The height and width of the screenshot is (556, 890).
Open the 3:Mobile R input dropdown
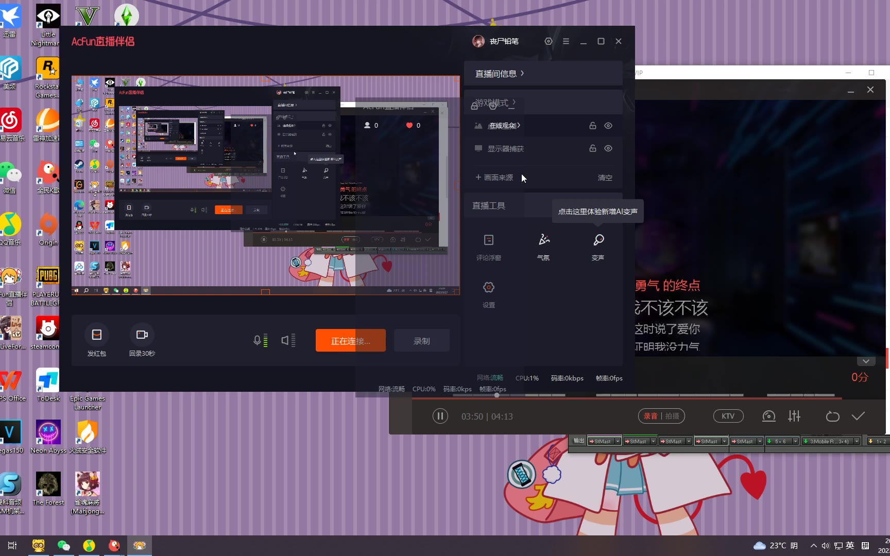857,441
